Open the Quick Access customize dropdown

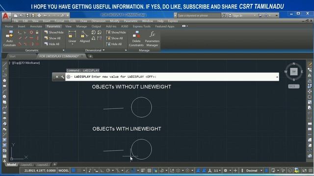pos(68,15)
